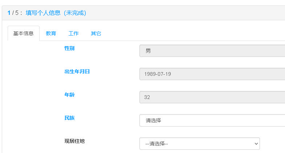This screenshot has width=285, height=153.
Task: Click the total steps number 5 in header
Action: point(17,13)
